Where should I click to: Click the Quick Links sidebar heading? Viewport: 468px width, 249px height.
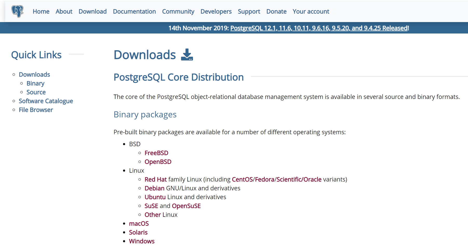36,55
